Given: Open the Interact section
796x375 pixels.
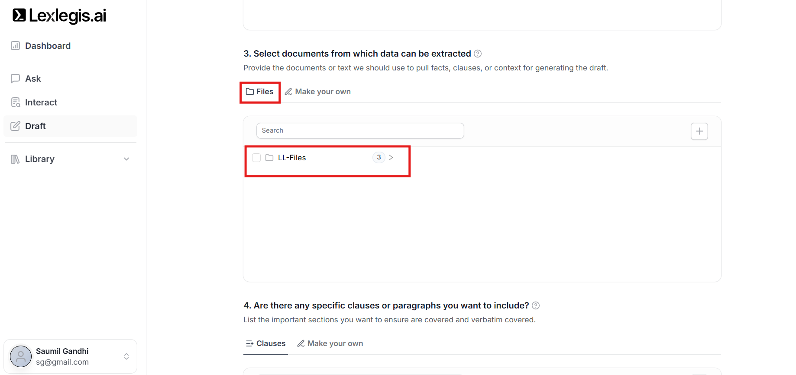Looking at the screenshot, I should coord(41,102).
